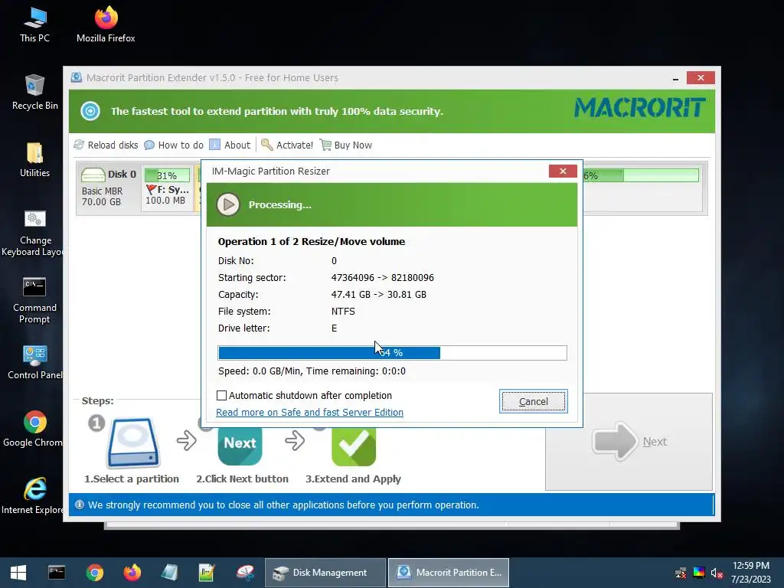Enable Automatic shutdown after completion
The height and width of the screenshot is (588, 784).
[221, 396]
